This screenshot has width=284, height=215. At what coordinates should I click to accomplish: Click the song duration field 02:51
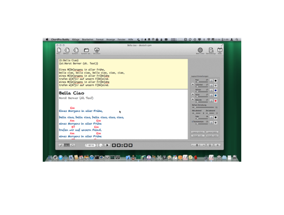(90, 145)
